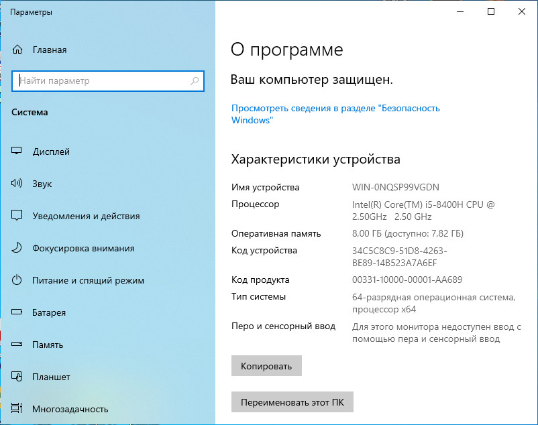
Task: Go to the Память settings section
Action: click(x=48, y=345)
